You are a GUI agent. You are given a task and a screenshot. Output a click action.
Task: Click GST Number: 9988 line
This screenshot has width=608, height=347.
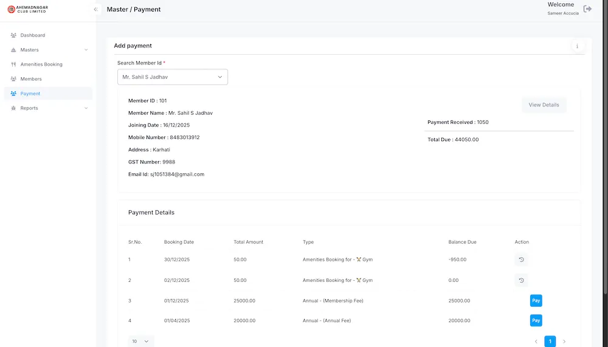tap(151, 162)
